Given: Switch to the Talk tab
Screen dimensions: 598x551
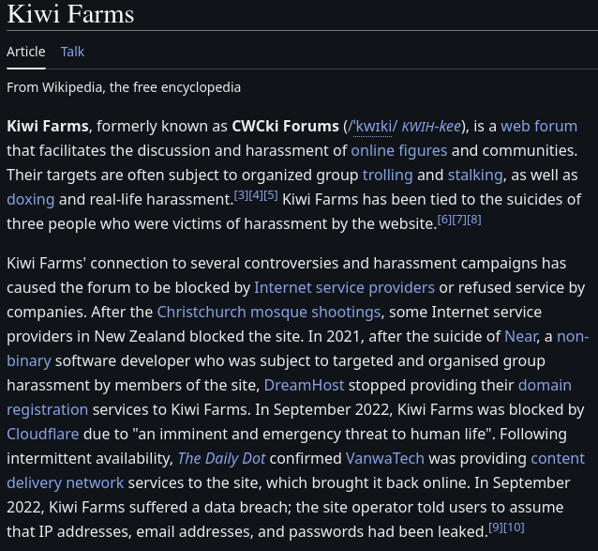Looking at the screenshot, I should point(72,52).
